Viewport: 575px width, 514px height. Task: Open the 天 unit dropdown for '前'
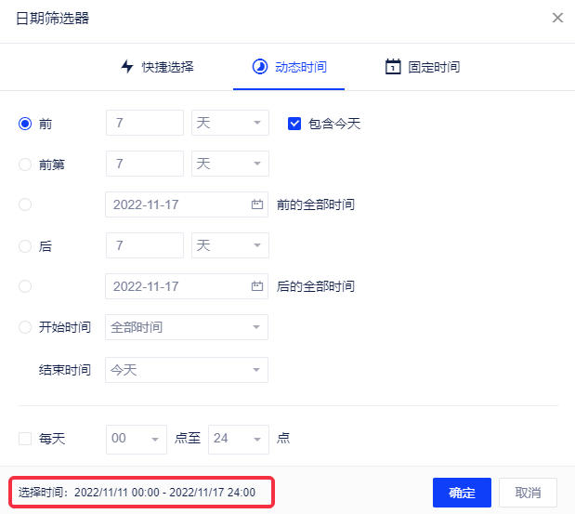pyautogui.click(x=230, y=123)
